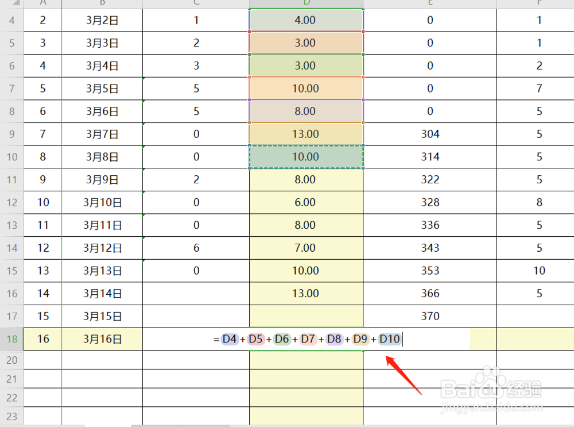This screenshot has height=427, width=574.
Task: Select row header 10
Action: pyautogui.click(x=11, y=156)
